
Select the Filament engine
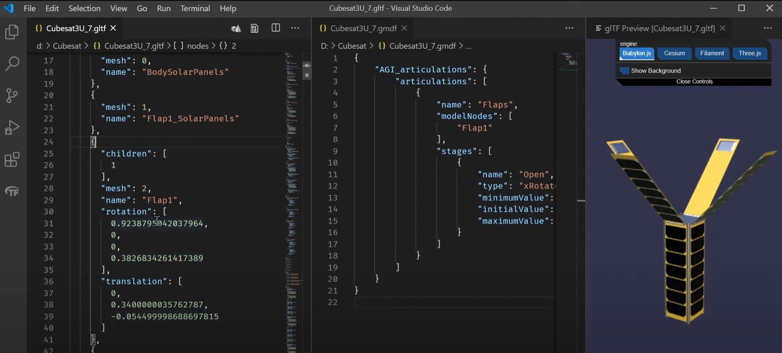pos(712,53)
